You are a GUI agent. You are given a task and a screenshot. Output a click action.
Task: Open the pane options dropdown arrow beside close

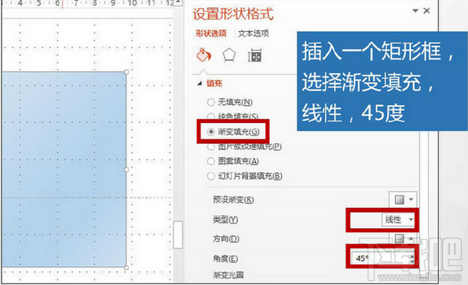(415, 11)
